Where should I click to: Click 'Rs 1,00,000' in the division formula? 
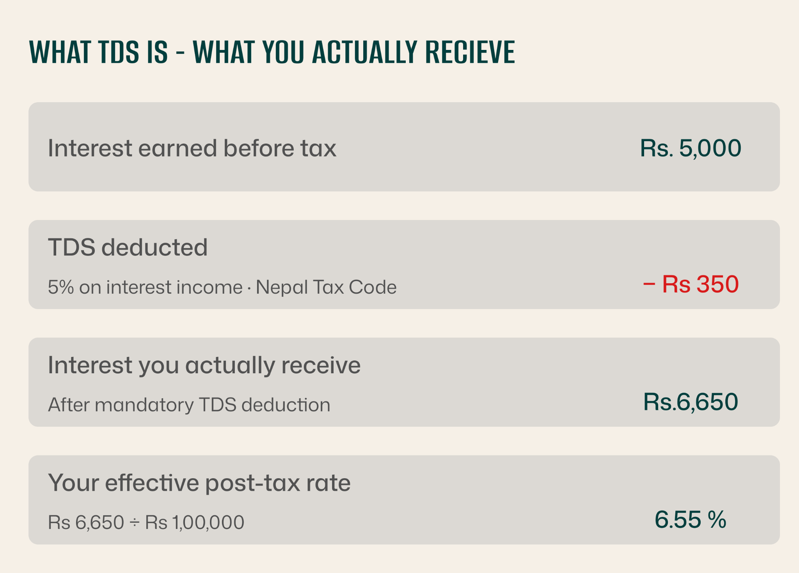pos(194,523)
